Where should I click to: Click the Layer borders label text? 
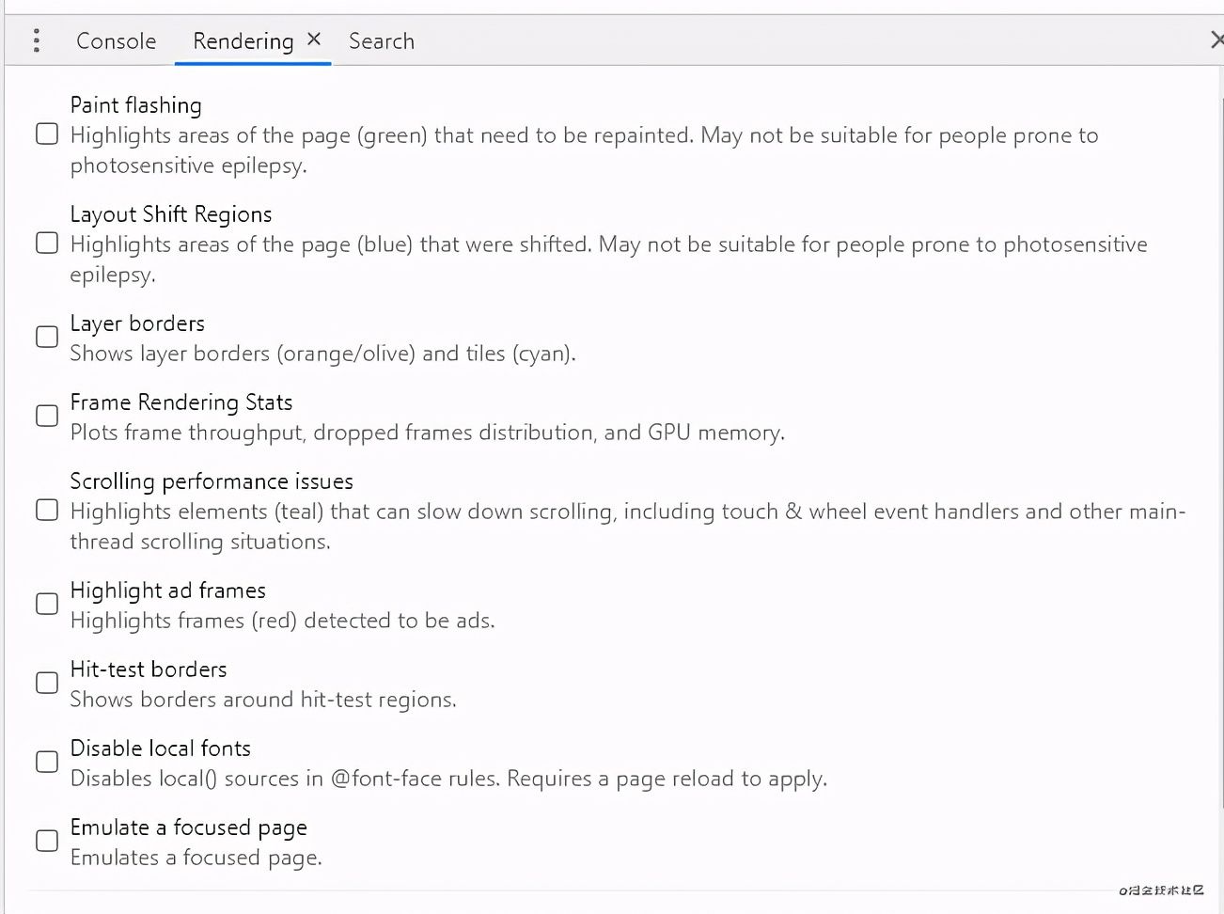137,323
